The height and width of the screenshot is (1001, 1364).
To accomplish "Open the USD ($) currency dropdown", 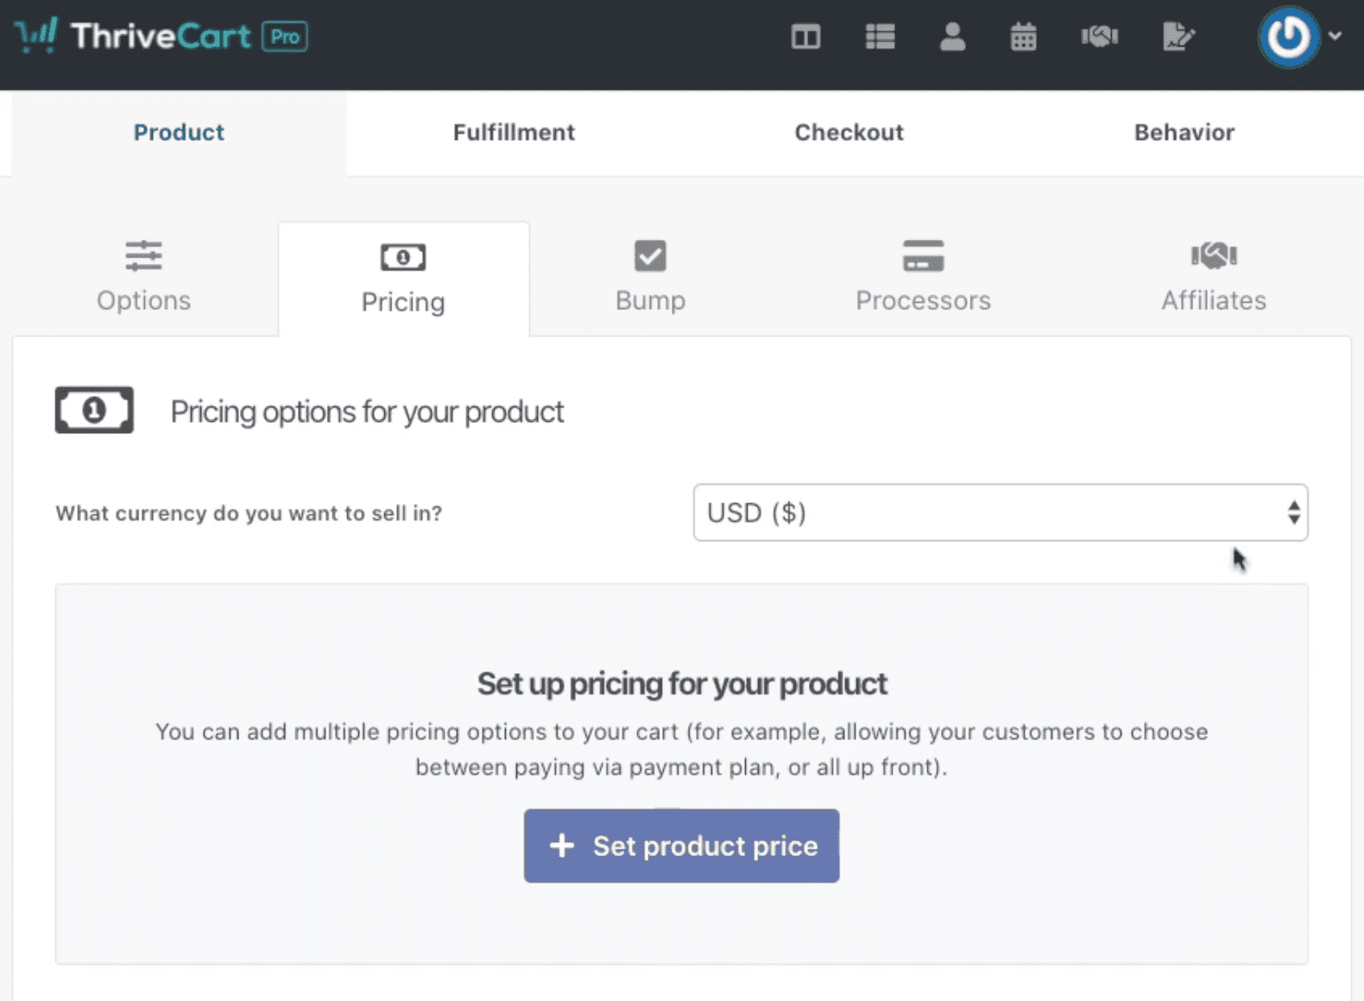I will tap(1000, 513).
